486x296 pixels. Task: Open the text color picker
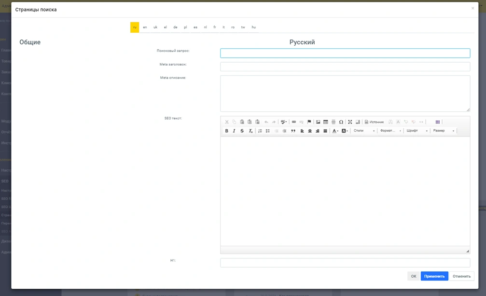click(335, 131)
